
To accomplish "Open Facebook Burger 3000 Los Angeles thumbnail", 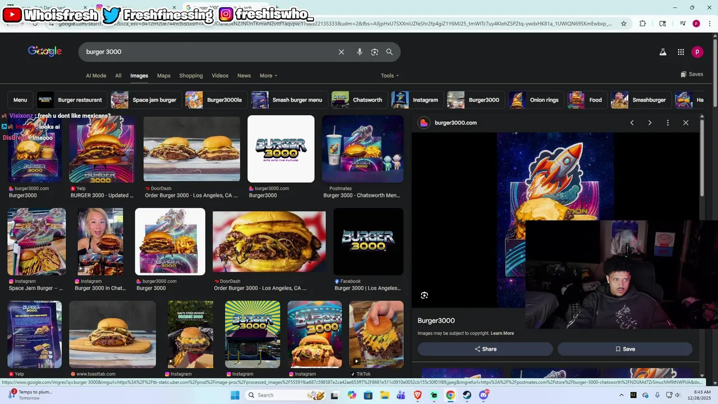I will (x=368, y=242).
